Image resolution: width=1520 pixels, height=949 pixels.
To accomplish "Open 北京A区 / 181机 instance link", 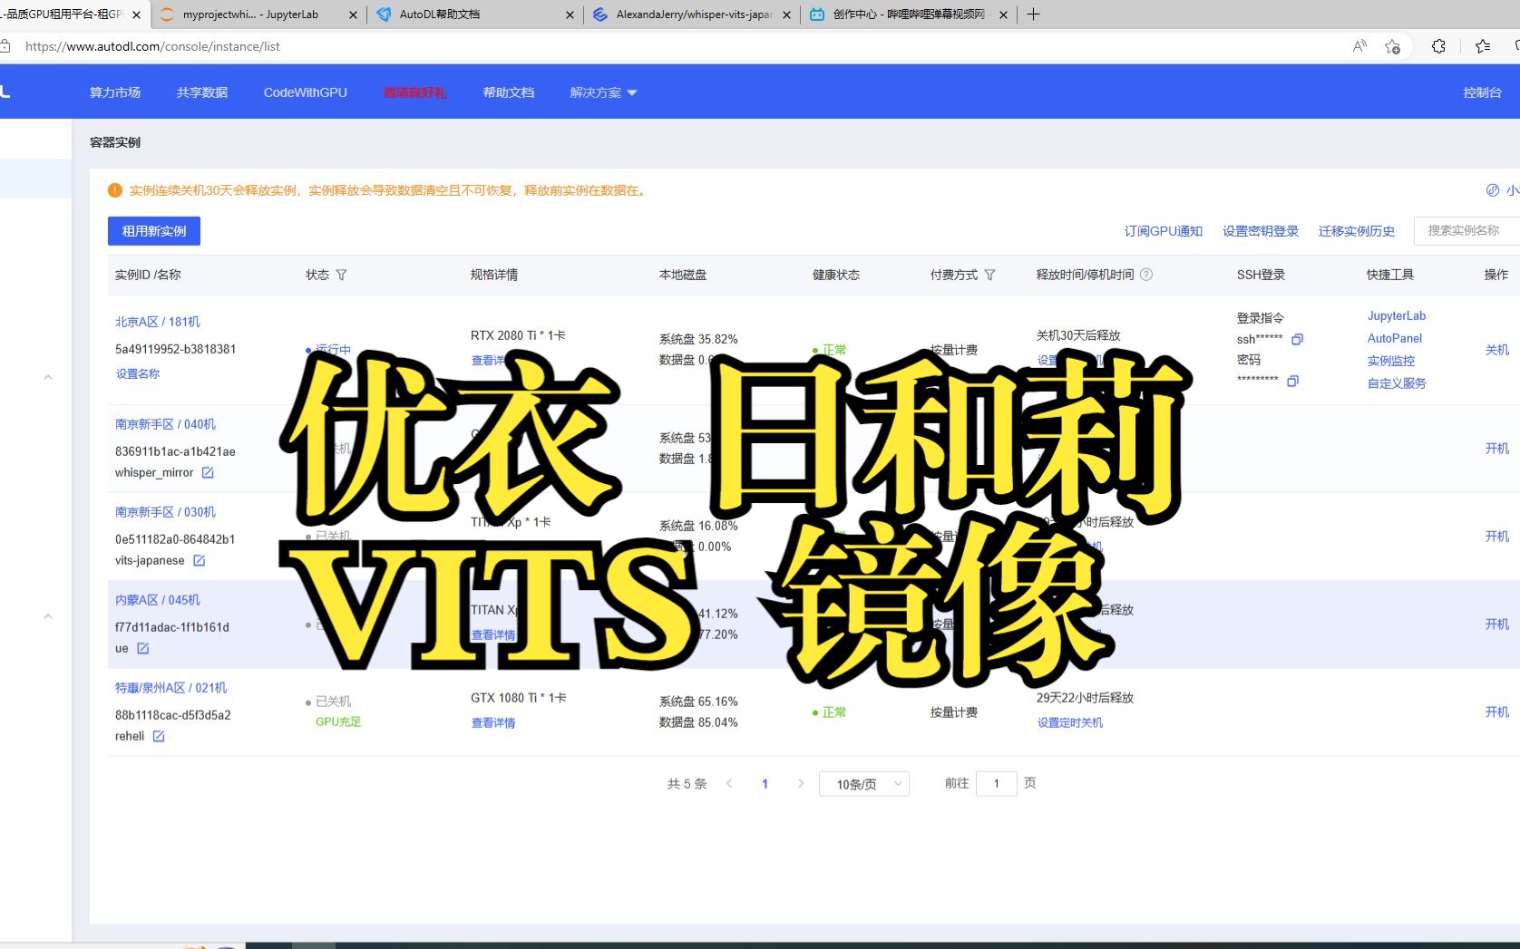I will click(x=158, y=322).
